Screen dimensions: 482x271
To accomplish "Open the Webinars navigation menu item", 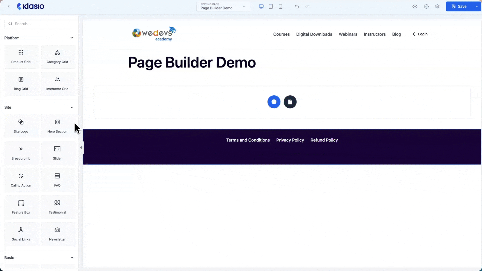I will [348, 34].
